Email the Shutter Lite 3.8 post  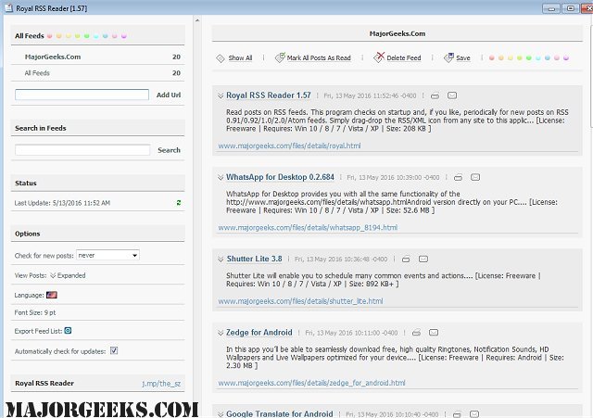(x=423, y=259)
